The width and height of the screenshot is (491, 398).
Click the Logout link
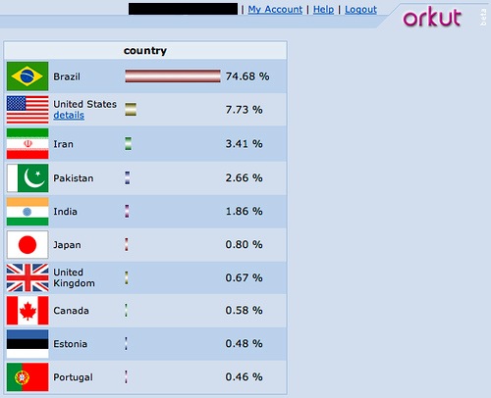click(360, 10)
